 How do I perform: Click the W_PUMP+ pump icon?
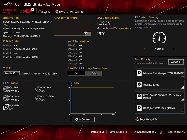coord(6,107)
